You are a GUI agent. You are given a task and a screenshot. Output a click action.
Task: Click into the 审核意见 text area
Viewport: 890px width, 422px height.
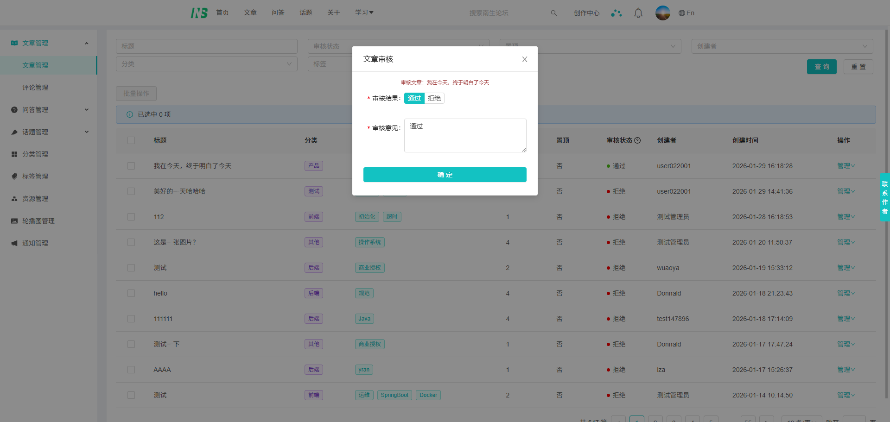pos(465,135)
